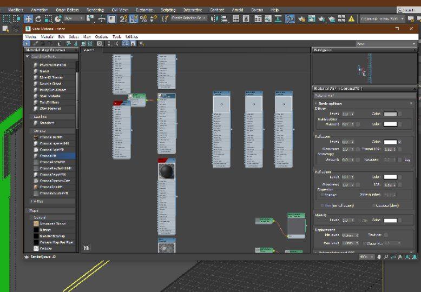Image resolution: width=421 pixels, height=292 pixels.
Task: Click the Rotate tool icon
Action: coord(38,18)
